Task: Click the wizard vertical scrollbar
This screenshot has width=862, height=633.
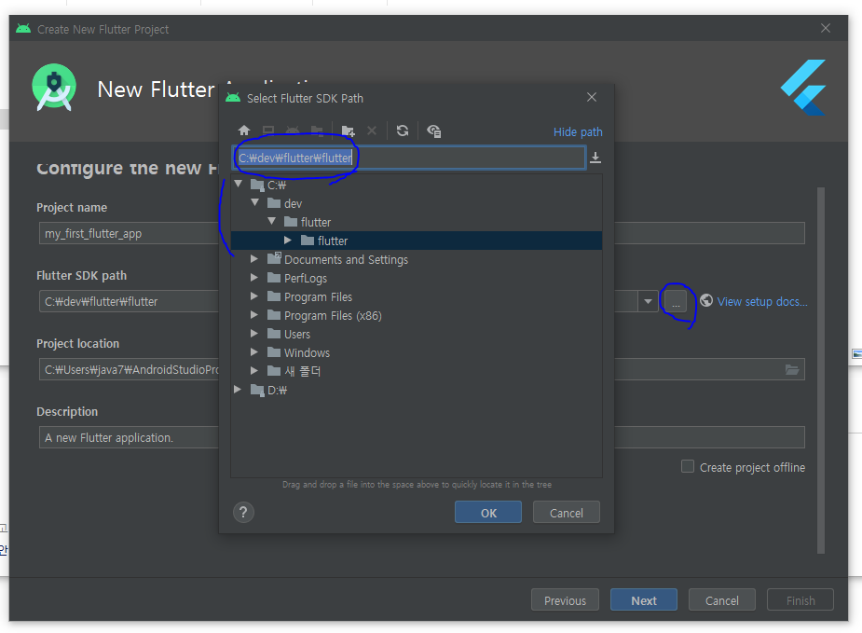Action: (x=821, y=370)
